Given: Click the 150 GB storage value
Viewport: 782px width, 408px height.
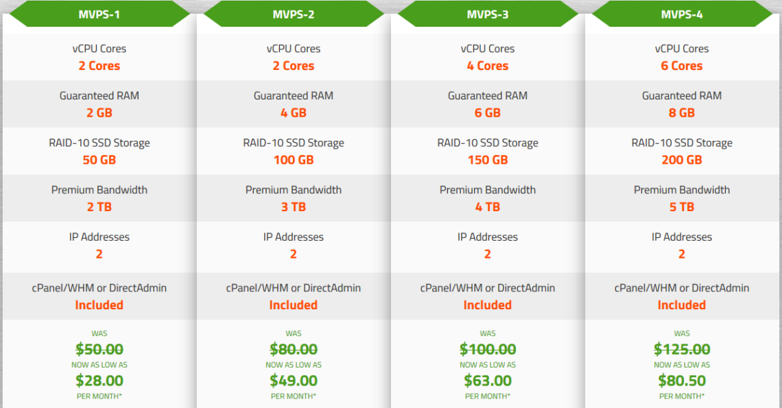Looking at the screenshot, I should point(488,160).
